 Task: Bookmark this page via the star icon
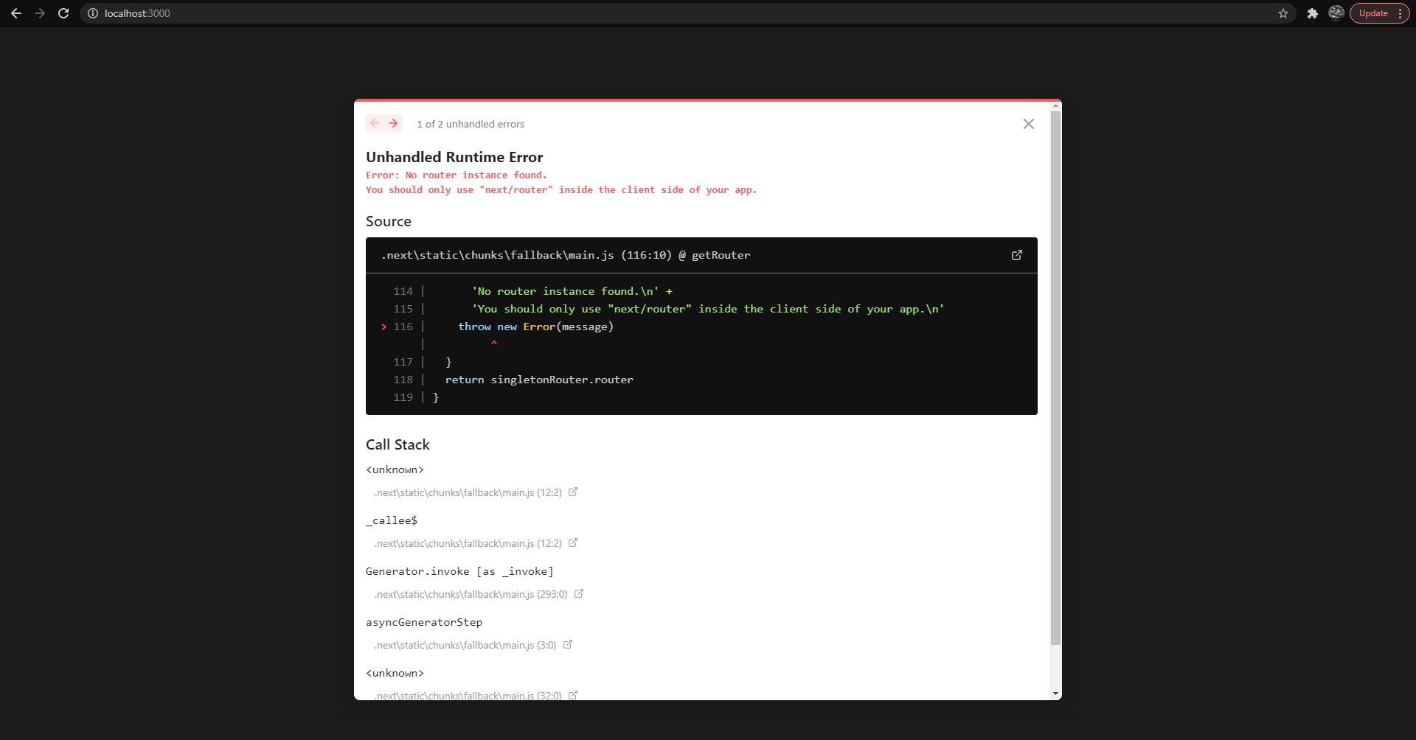(x=1283, y=13)
